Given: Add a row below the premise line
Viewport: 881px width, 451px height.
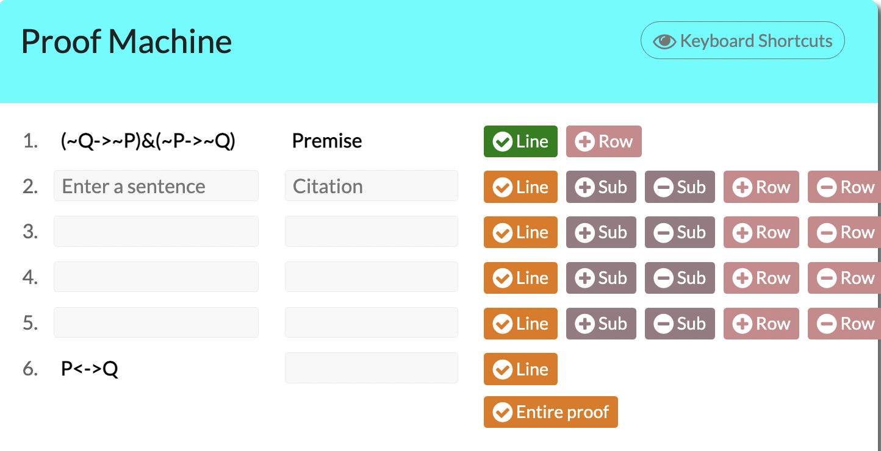Looking at the screenshot, I should pyautogui.click(x=603, y=141).
